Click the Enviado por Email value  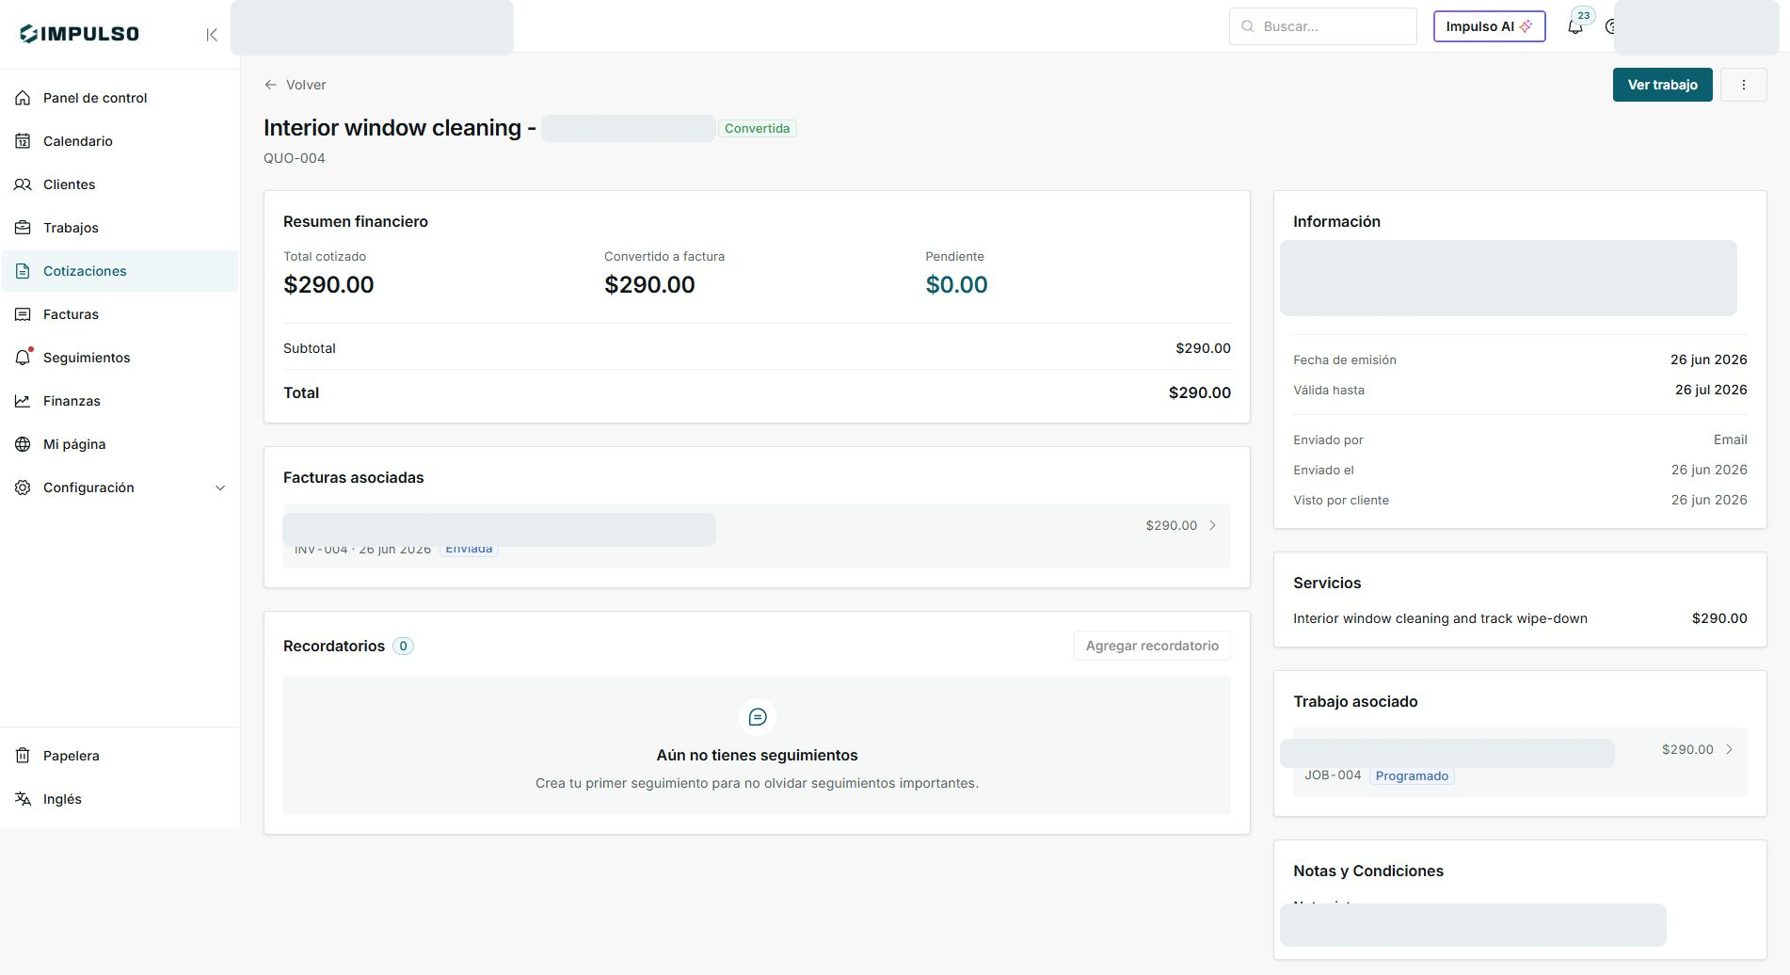tap(1730, 440)
